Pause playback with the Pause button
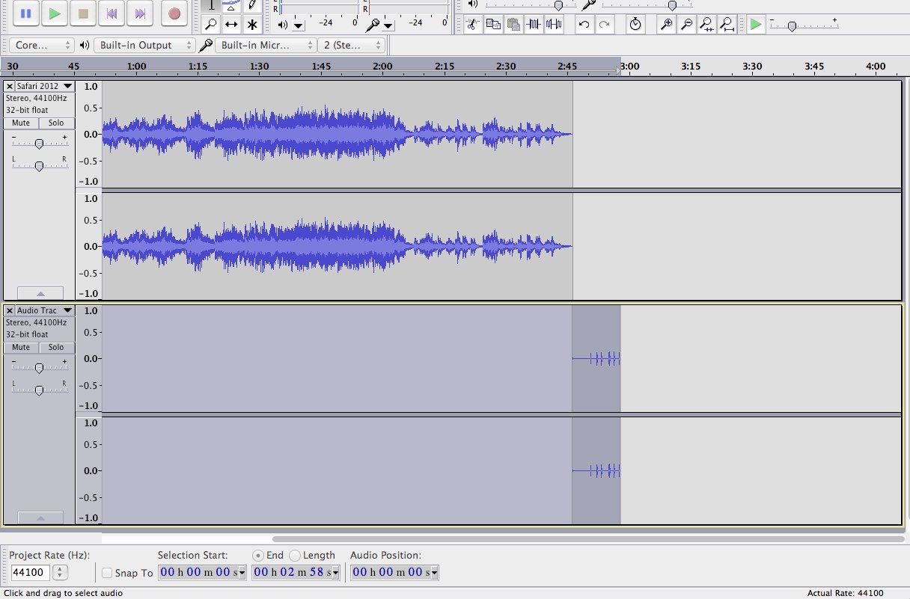This screenshot has width=910, height=599. pos(25,13)
